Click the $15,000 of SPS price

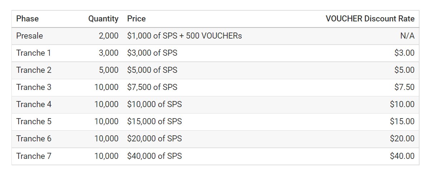coord(154,121)
